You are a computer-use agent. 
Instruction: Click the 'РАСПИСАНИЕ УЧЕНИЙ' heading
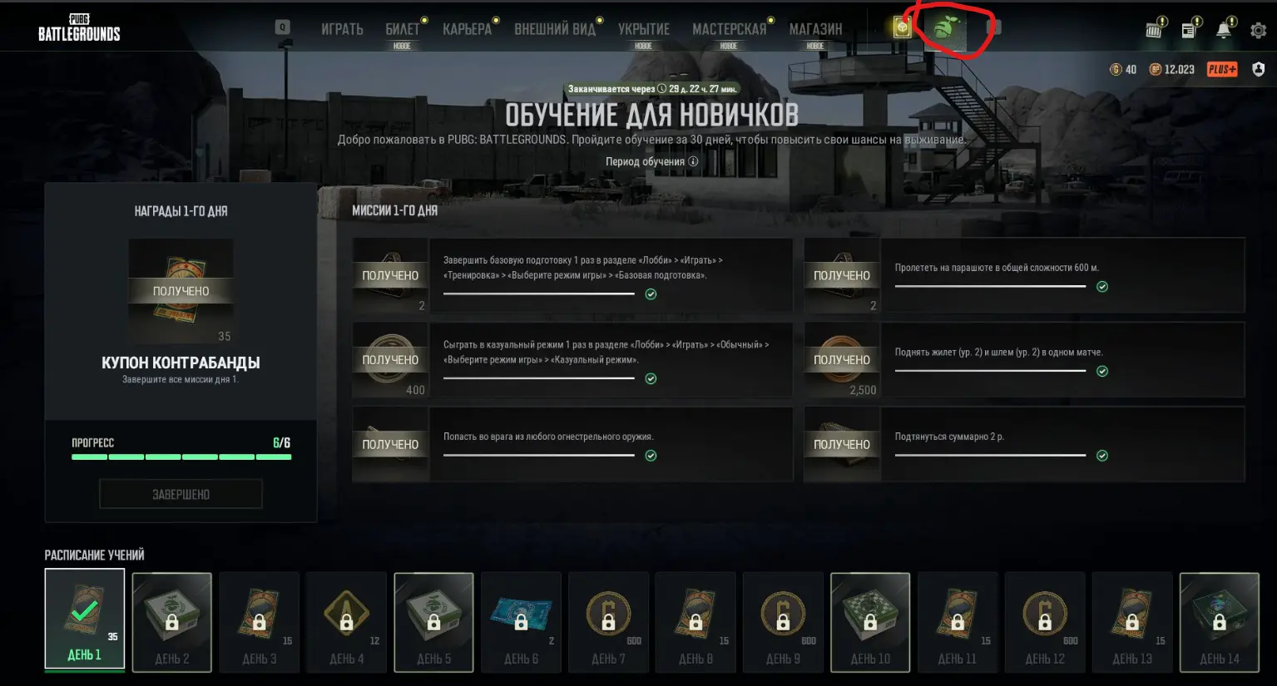(94, 555)
